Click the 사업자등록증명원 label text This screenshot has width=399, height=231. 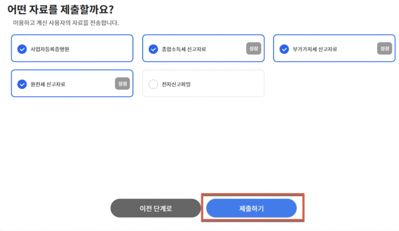pyautogui.click(x=49, y=49)
